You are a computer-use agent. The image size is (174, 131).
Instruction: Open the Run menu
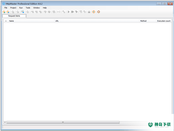click(x=21, y=8)
